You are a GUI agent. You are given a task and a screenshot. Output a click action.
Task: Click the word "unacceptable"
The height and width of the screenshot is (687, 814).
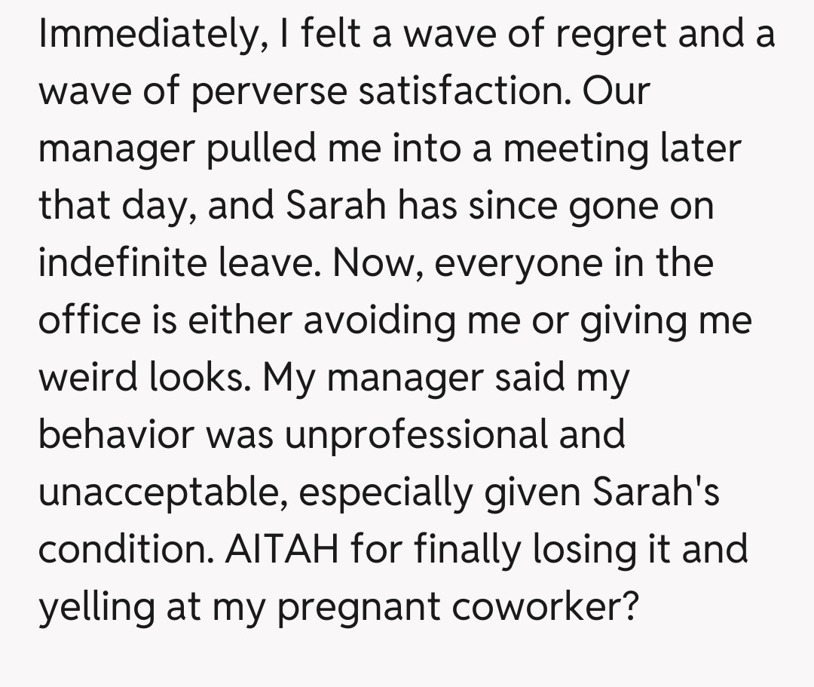161,493
